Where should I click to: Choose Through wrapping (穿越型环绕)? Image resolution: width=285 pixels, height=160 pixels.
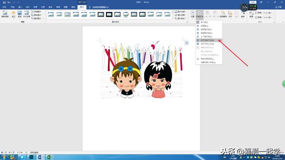209,33
